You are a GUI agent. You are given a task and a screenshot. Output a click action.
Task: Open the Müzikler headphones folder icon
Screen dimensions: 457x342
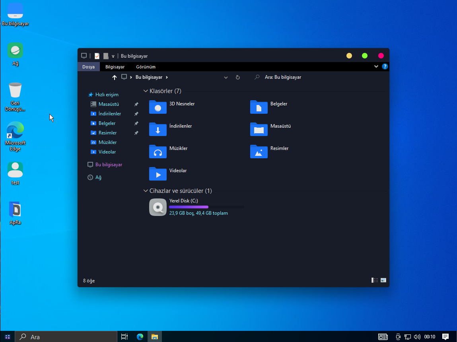tap(158, 152)
